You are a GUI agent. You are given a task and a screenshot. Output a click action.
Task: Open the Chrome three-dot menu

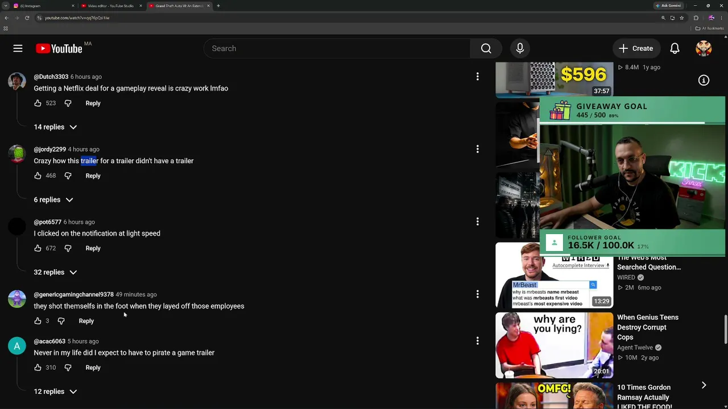pyautogui.click(x=722, y=18)
